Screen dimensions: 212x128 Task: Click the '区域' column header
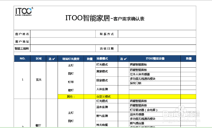[38, 59]
